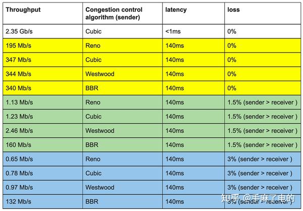Select the 0.78 Mb/s throughput cell
The height and width of the screenshot is (211, 303).
tap(19, 173)
